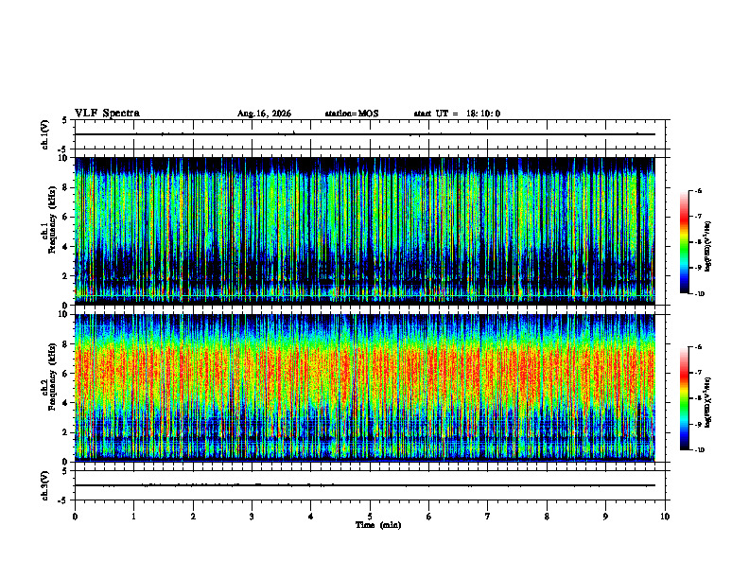Screen dimensions: 749x579
Task: Click the 'ch.1(V)' waveform axis label
Action: (x=44, y=134)
